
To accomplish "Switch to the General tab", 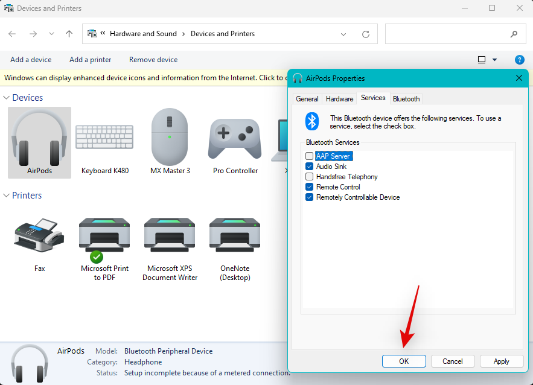I will [307, 99].
